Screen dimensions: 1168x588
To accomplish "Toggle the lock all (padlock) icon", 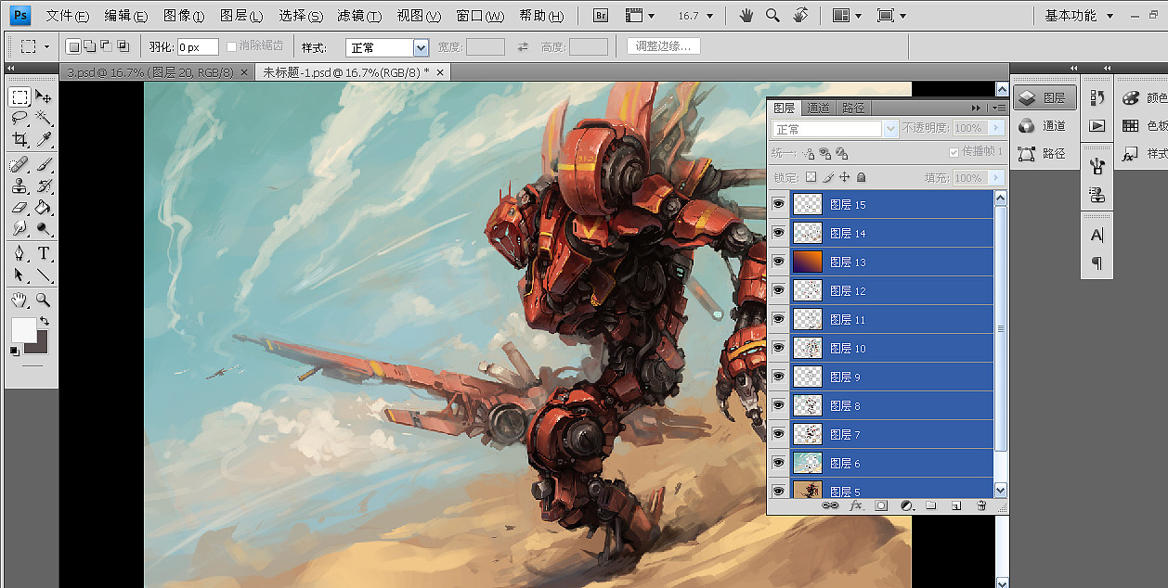I will coord(862,177).
